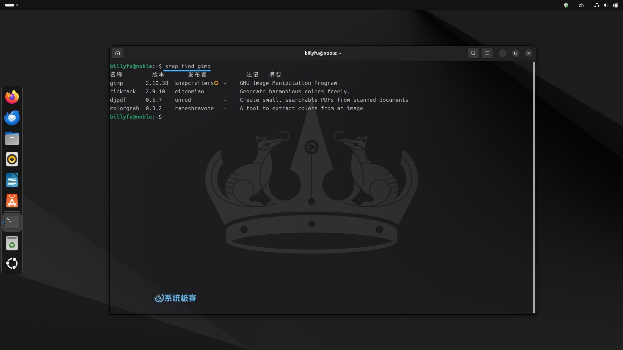Image resolution: width=623 pixels, height=350 pixels.
Task: Click publisher 'eigenmiao'
Action: (x=189, y=92)
